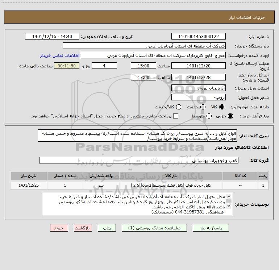Click the تاریخ نیاز column header
The image size is (279, 270).
pyautogui.click(x=29, y=176)
